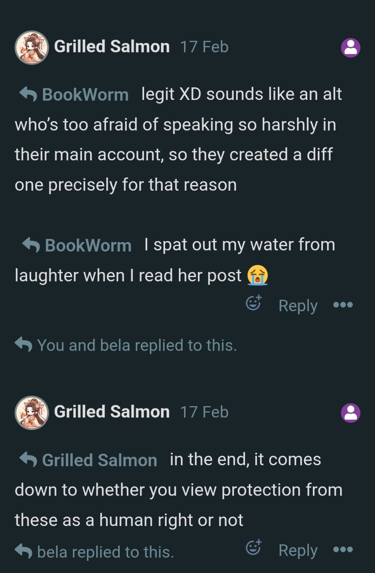Expand "You and bela replied to this"
Image resolution: width=375 pixels, height=573 pixels.
click(x=126, y=345)
